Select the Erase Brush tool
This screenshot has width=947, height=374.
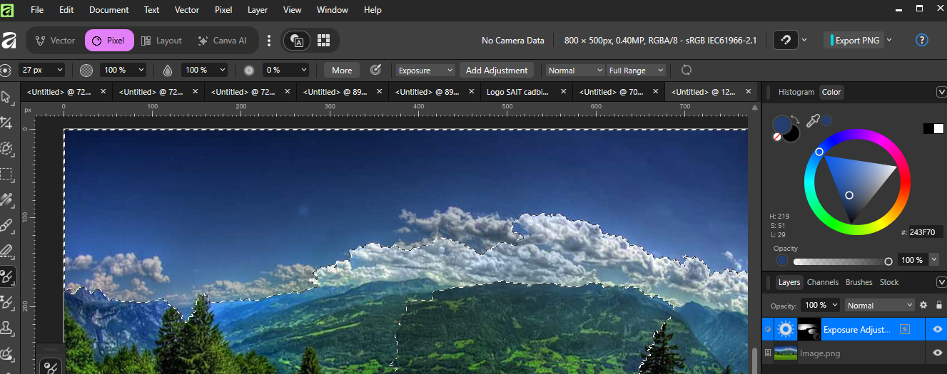tap(7, 251)
